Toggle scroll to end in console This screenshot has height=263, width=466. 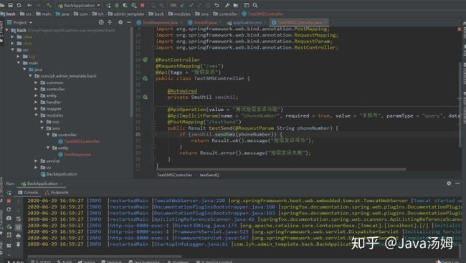[x=19, y=227]
